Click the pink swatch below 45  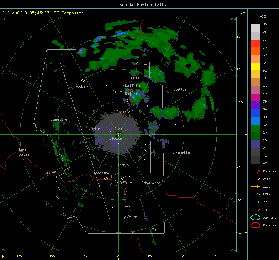tap(255, 90)
